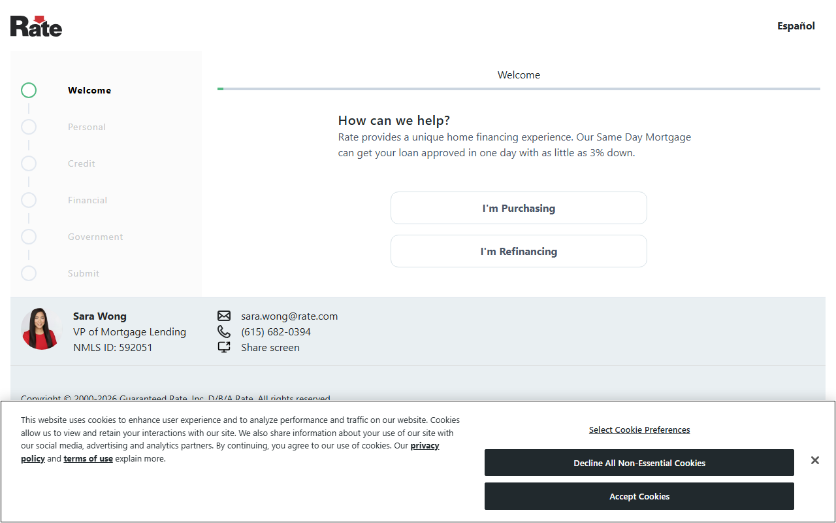Select the Submit step label
The image size is (836, 523).
point(84,273)
